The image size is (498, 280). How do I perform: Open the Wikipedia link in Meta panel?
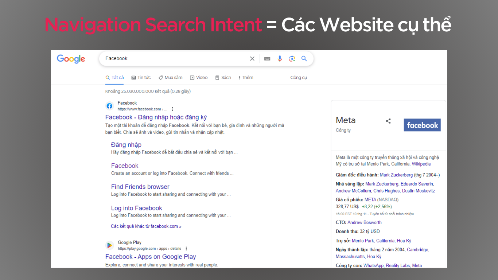click(x=421, y=164)
